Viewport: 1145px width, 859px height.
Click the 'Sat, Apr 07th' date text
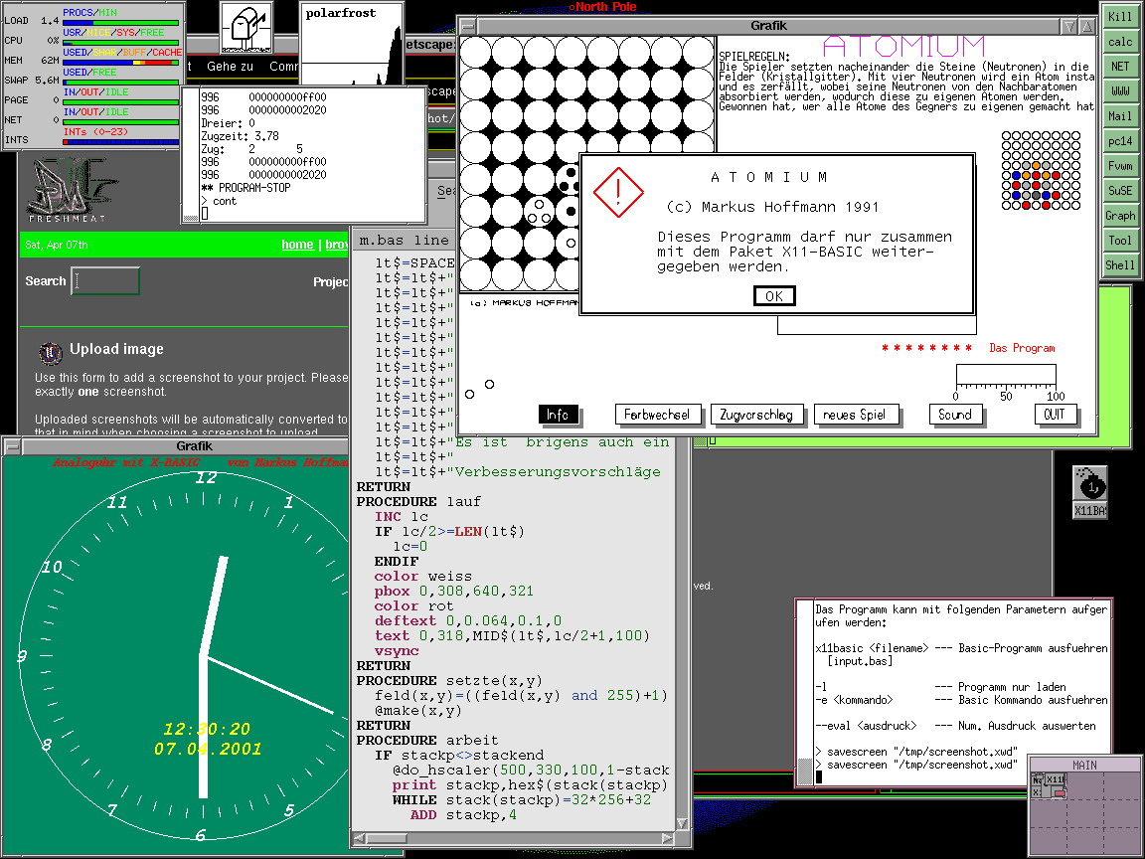point(57,245)
